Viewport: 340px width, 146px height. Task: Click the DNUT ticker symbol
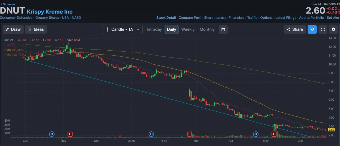pyautogui.click(x=12, y=11)
